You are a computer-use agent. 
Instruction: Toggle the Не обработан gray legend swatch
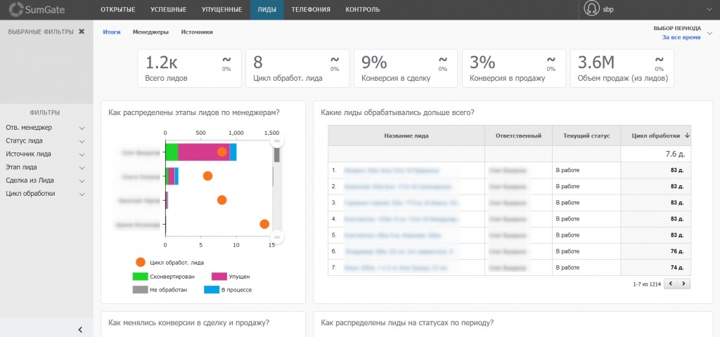click(x=140, y=290)
